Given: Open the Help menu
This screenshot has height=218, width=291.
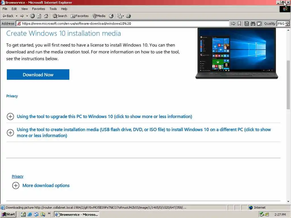Looking at the screenshot, I should pos(64,9).
